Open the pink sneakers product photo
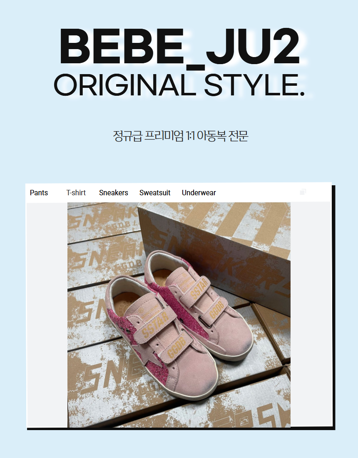 [179, 315]
